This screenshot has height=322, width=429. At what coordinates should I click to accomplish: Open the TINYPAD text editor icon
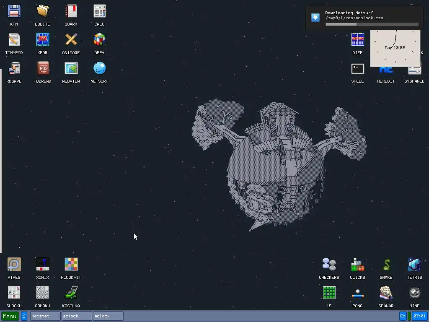click(14, 40)
